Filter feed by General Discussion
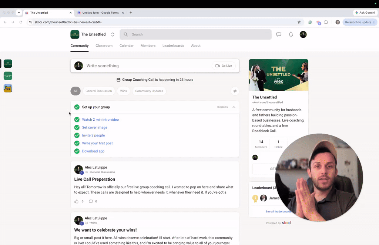The height and width of the screenshot is (245, 379). click(98, 91)
